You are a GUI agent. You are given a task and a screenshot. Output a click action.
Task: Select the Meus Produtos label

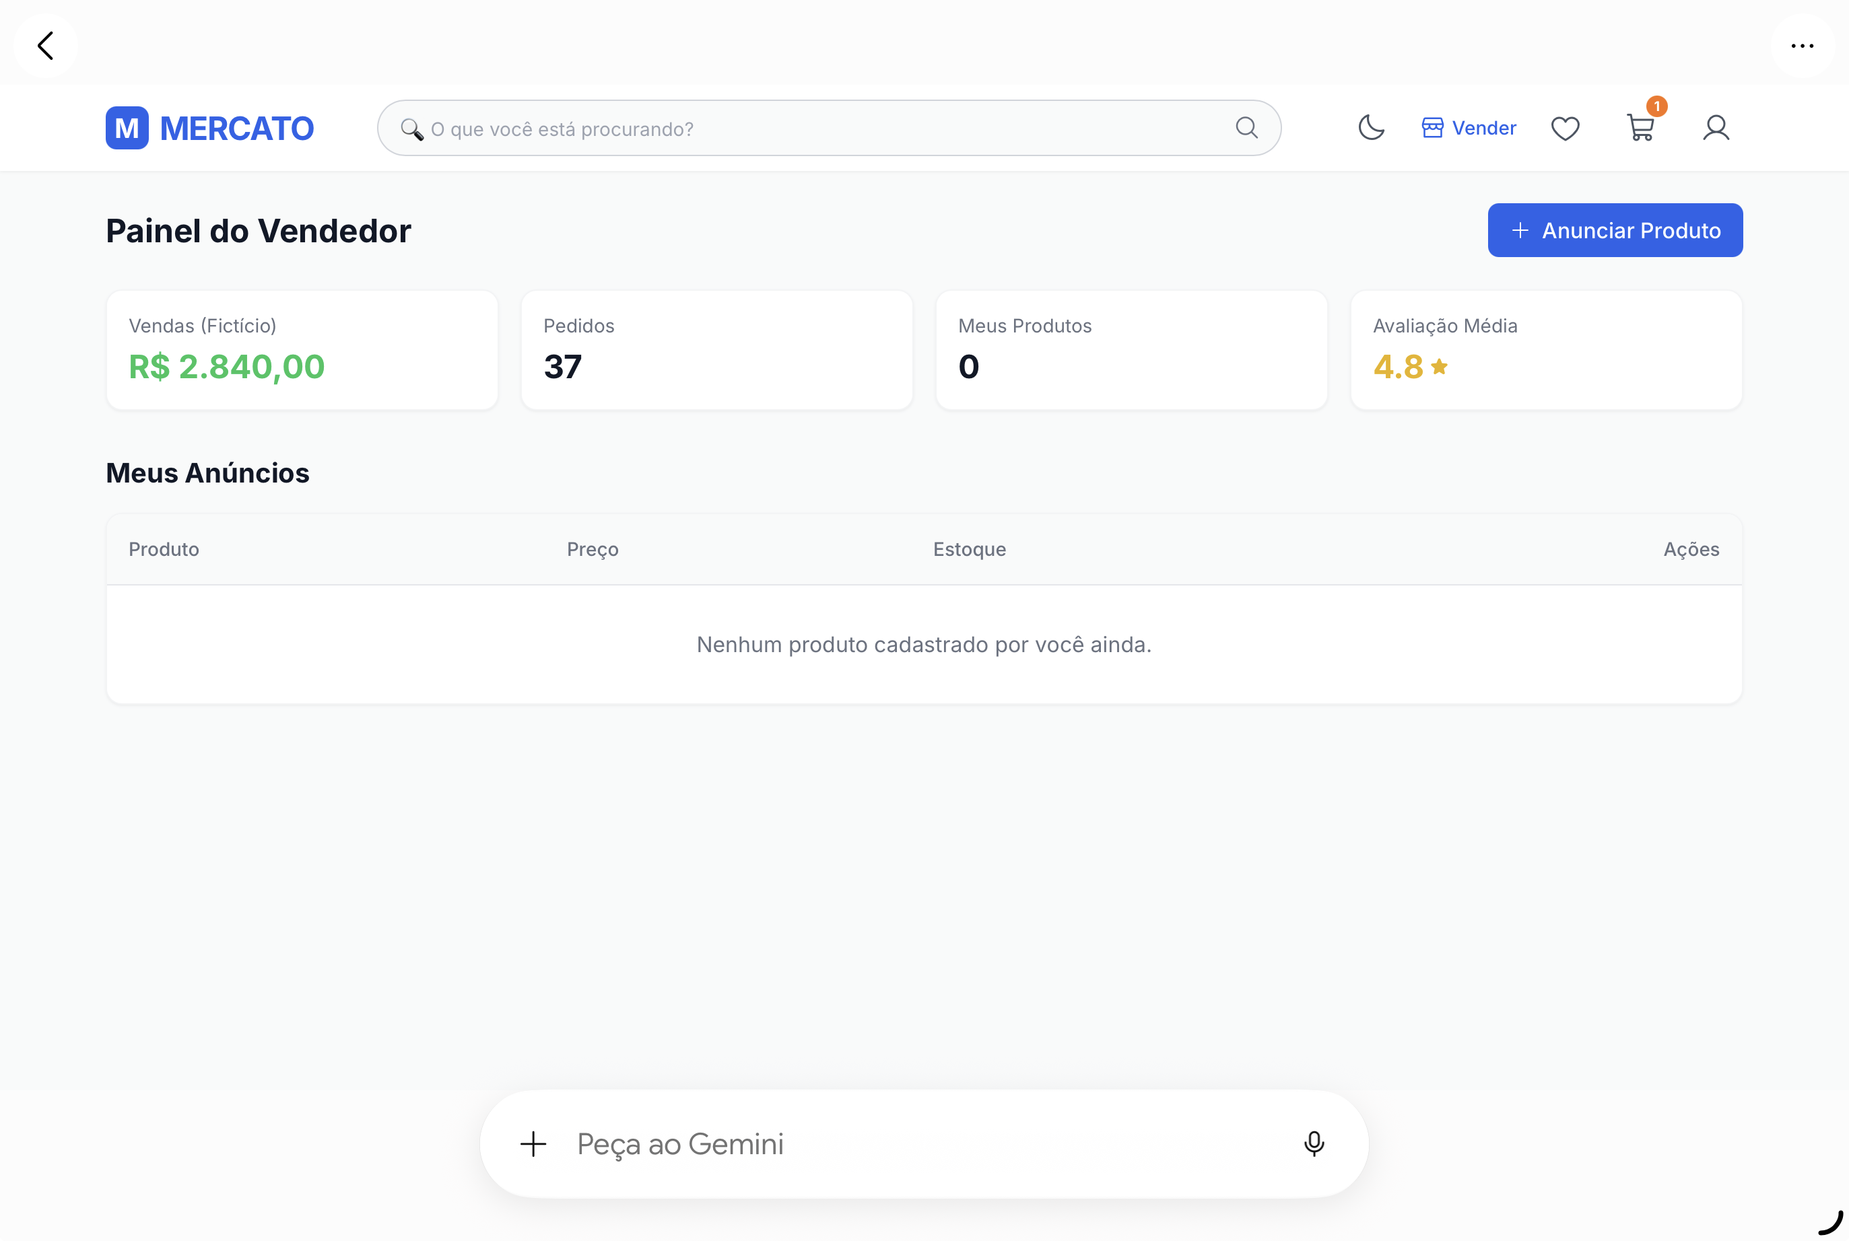[x=1025, y=325]
